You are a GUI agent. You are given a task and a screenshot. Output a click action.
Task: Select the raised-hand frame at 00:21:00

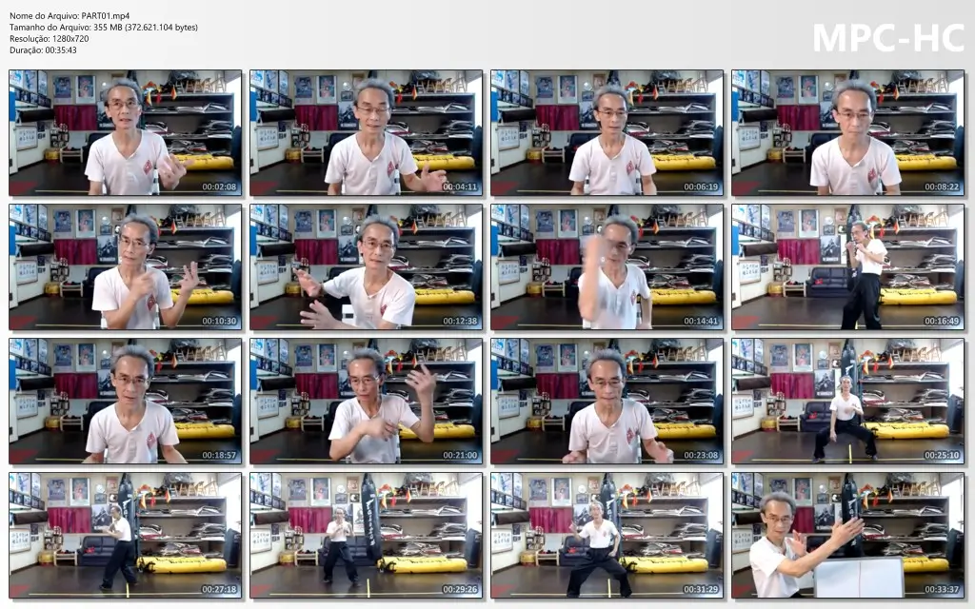367,402
